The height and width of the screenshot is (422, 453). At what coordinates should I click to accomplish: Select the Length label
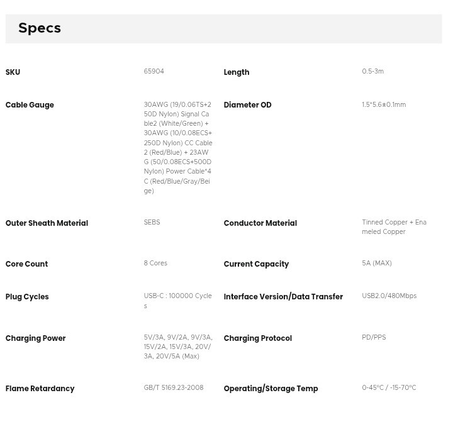[237, 72]
